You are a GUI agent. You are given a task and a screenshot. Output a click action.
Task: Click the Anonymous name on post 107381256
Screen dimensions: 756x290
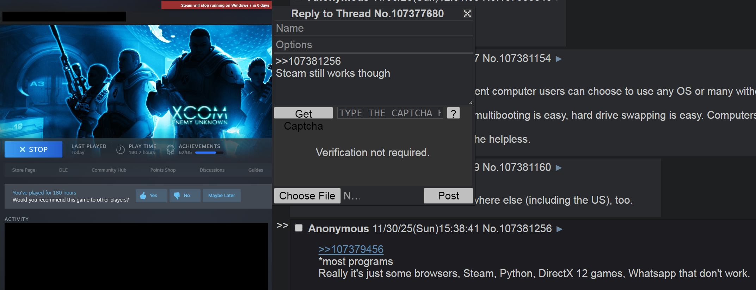338,229
